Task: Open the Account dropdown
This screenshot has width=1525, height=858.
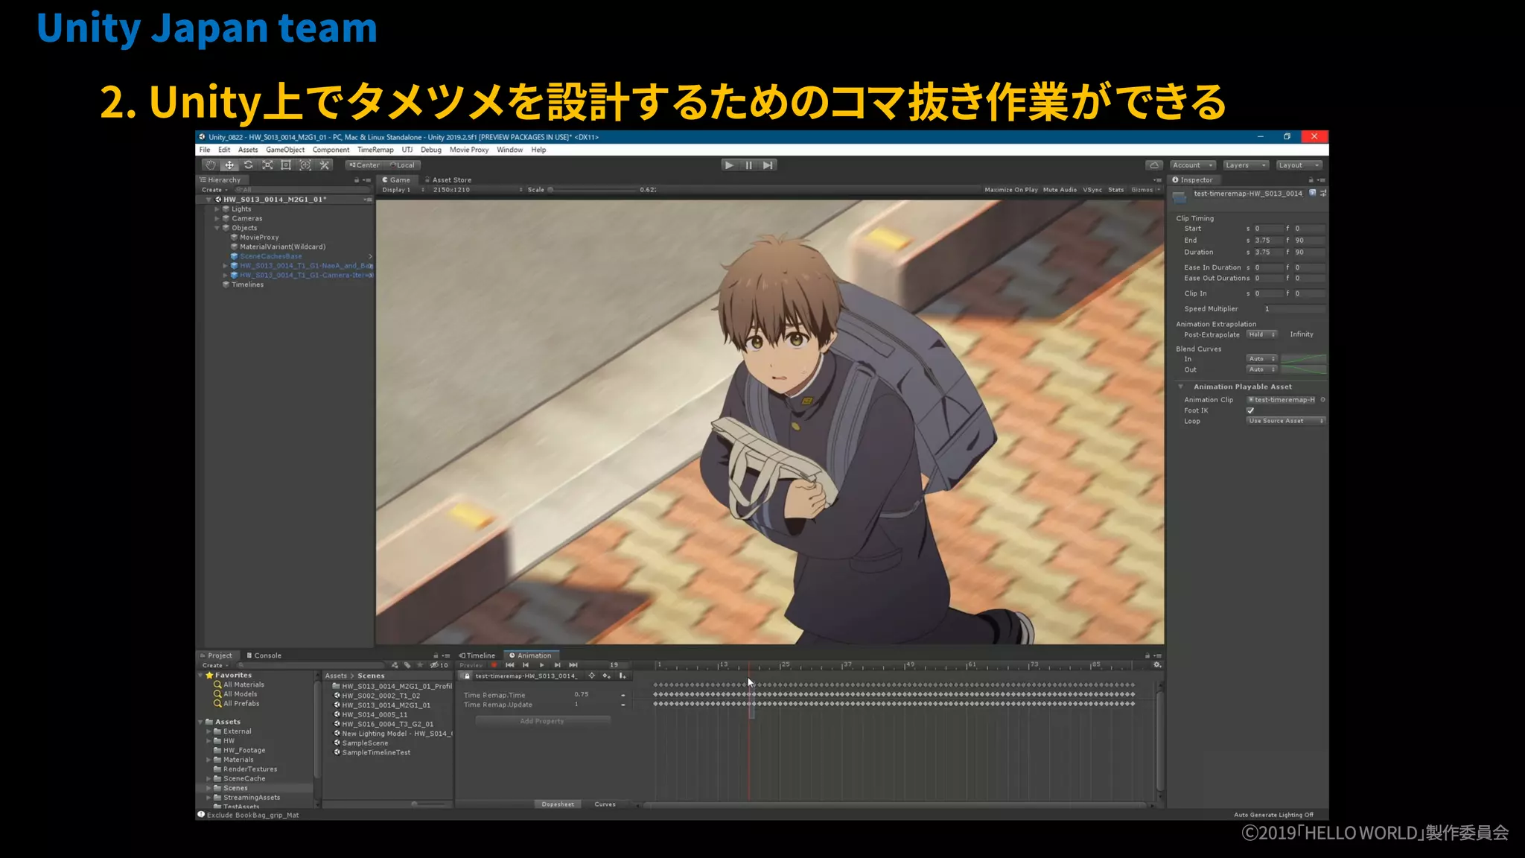Action: (x=1193, y=165)
